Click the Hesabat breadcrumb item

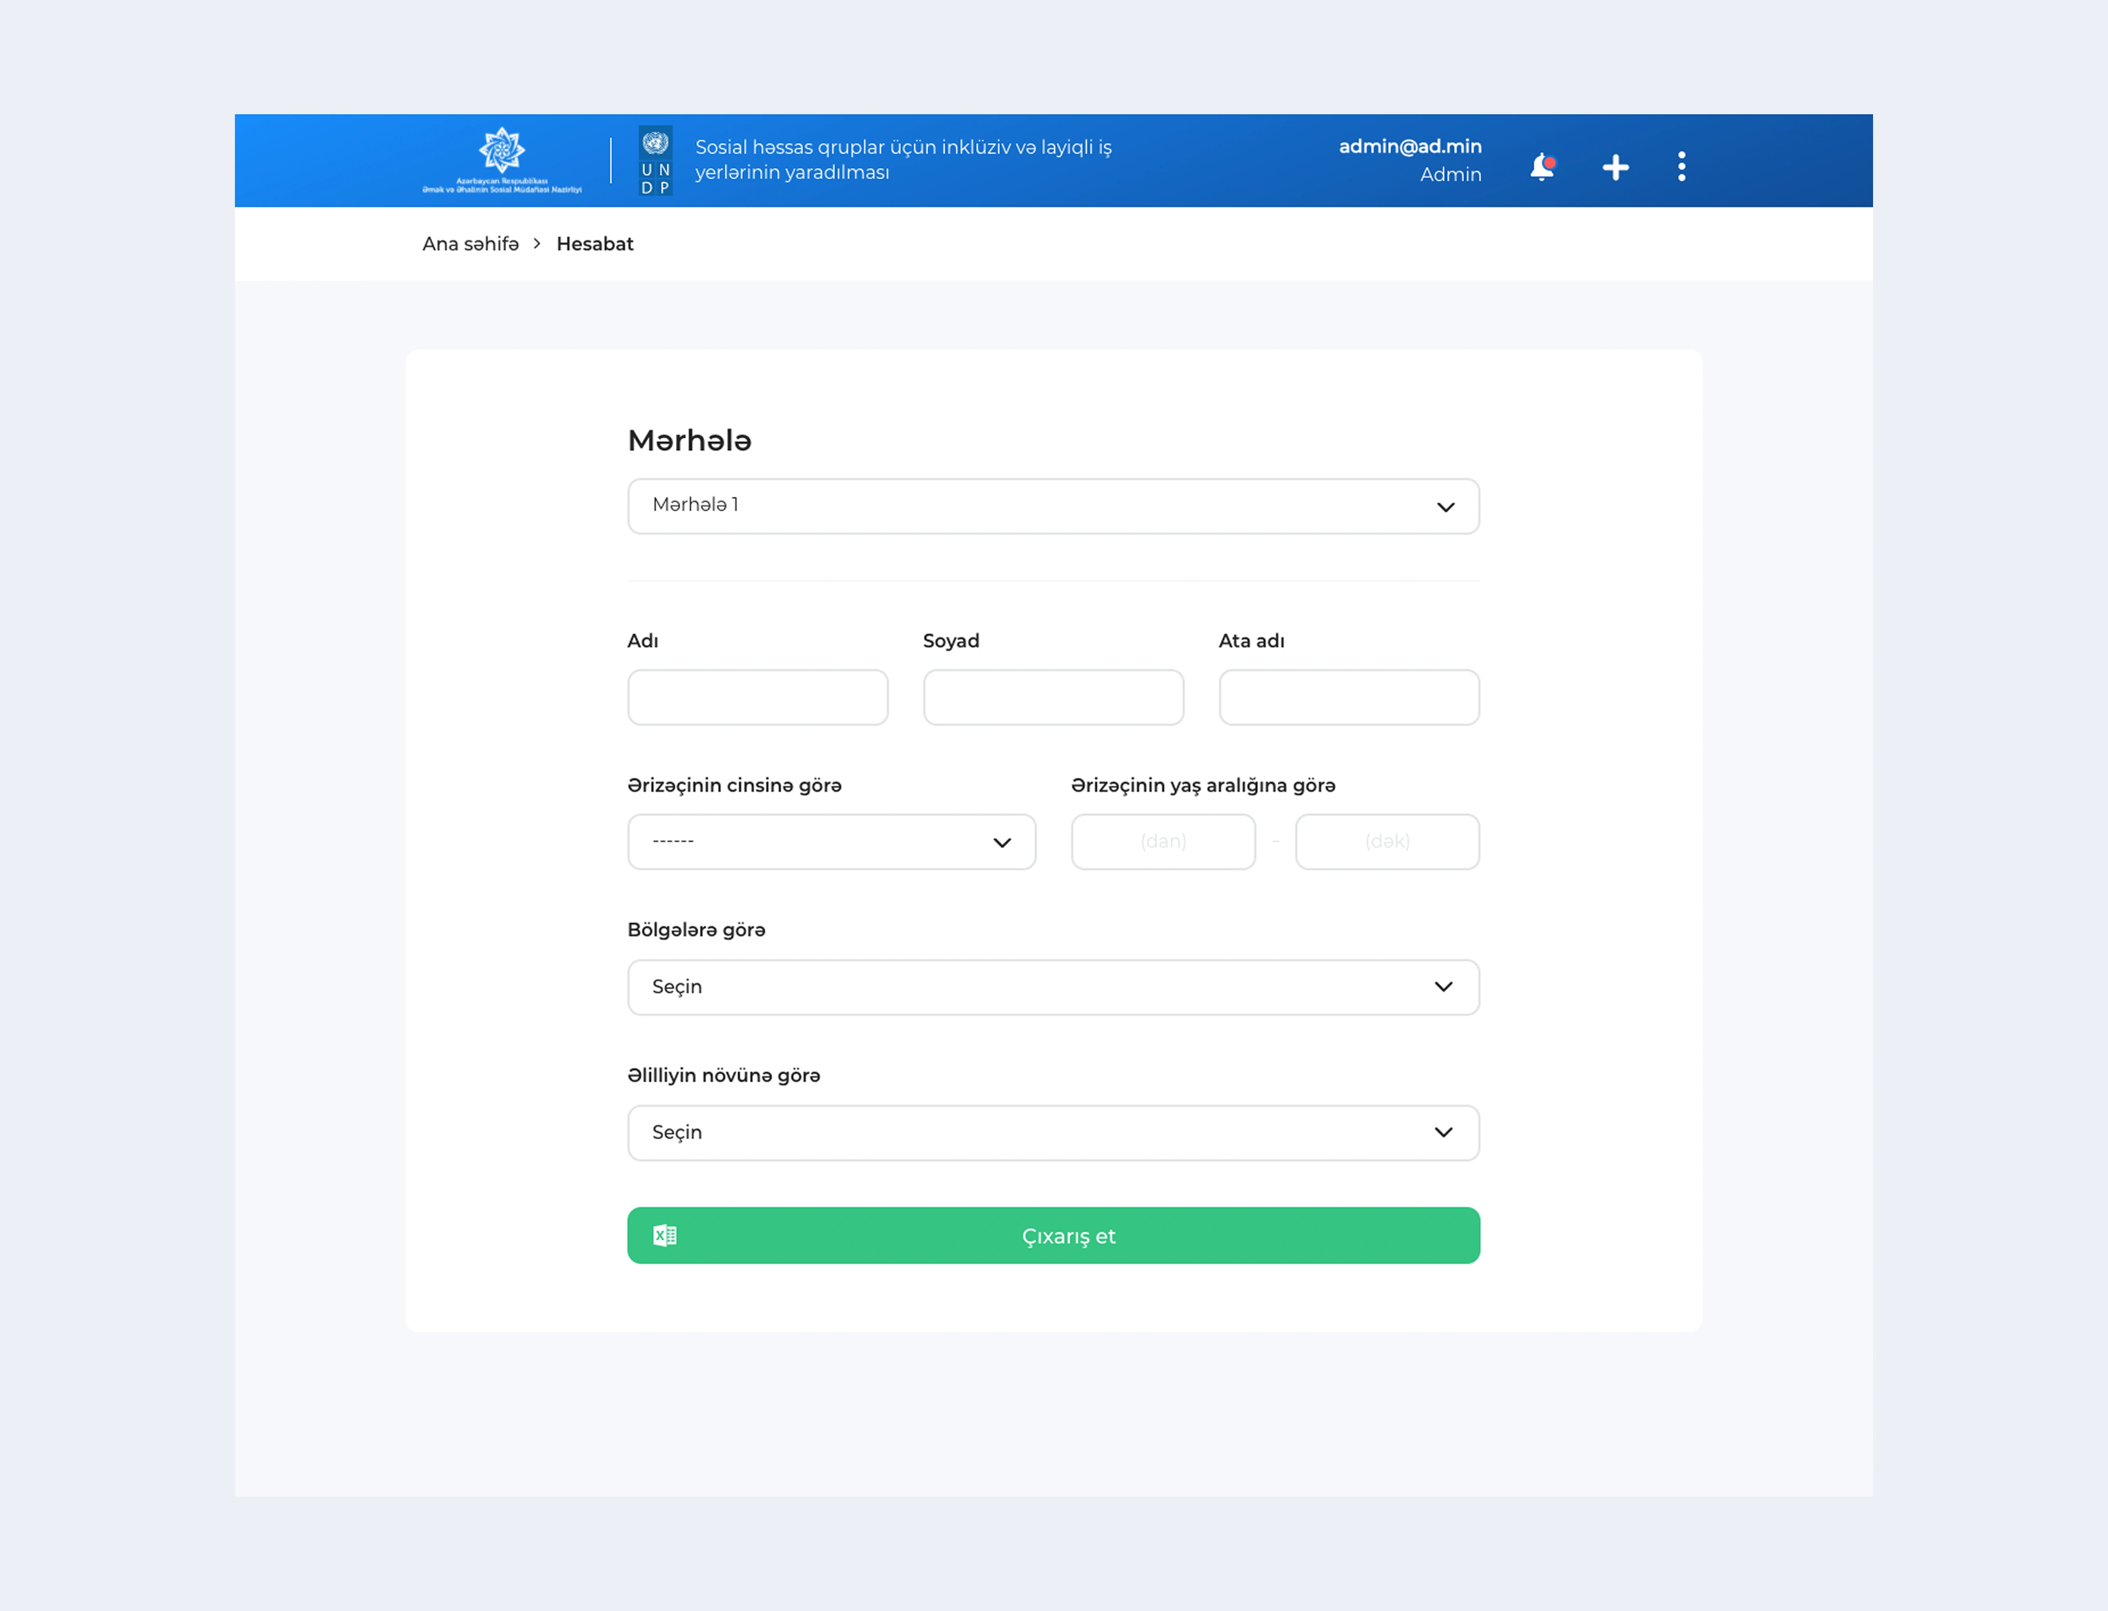pos(594,244)
